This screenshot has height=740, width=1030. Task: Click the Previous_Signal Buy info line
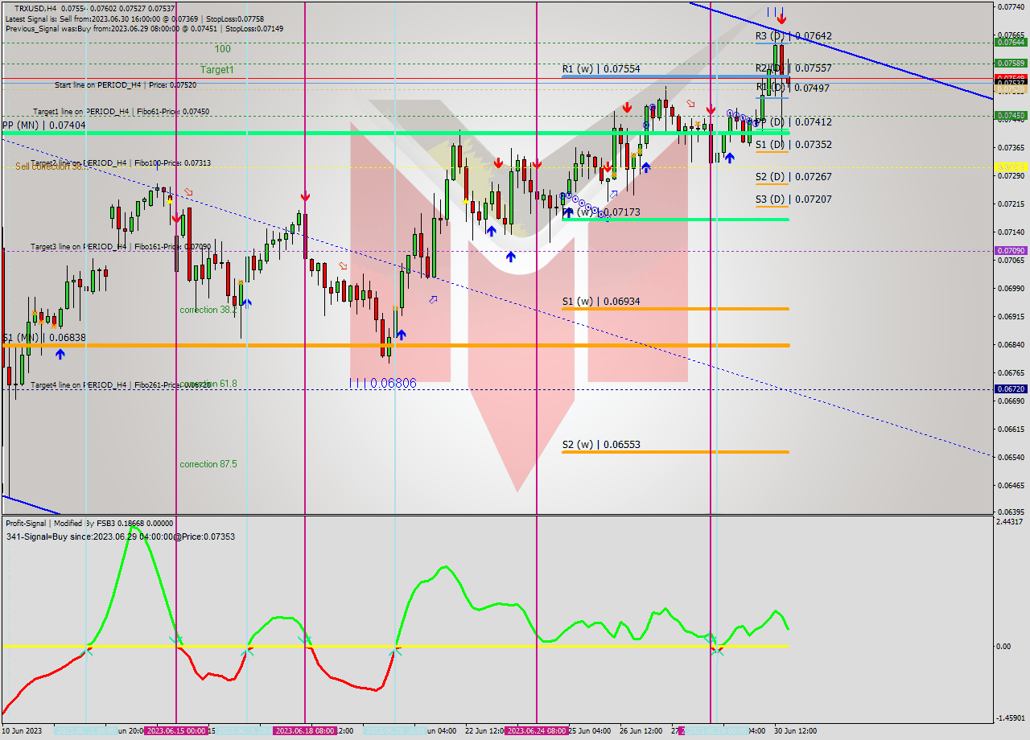click(x=144, y=29)
